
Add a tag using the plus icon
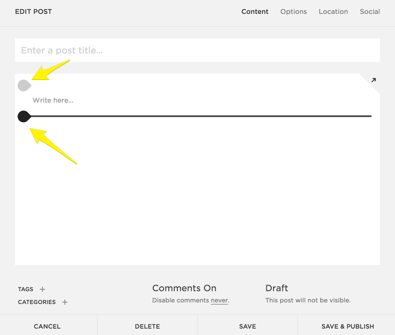[x=42, y=289]
